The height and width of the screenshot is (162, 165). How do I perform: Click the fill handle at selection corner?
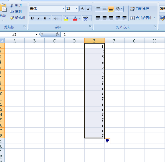(x=104, y=138)
